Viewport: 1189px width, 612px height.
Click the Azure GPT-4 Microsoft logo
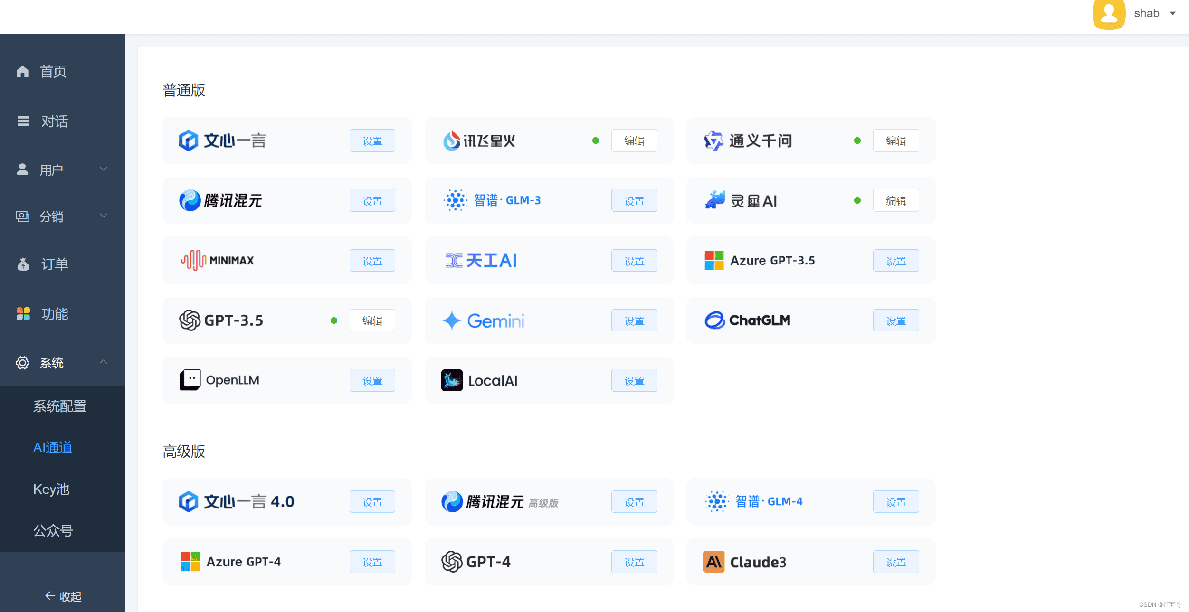[x=190, y=562]
